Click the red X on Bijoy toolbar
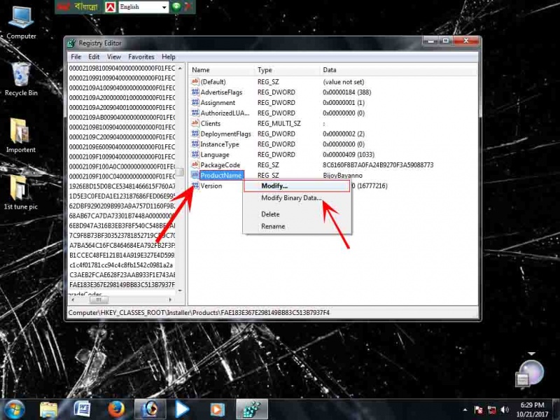Image resolution: width=560 pixels, height=420 pixels. pos(188,6)
